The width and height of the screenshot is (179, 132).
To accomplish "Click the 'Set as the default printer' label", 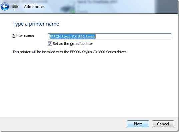I will 73,44.
